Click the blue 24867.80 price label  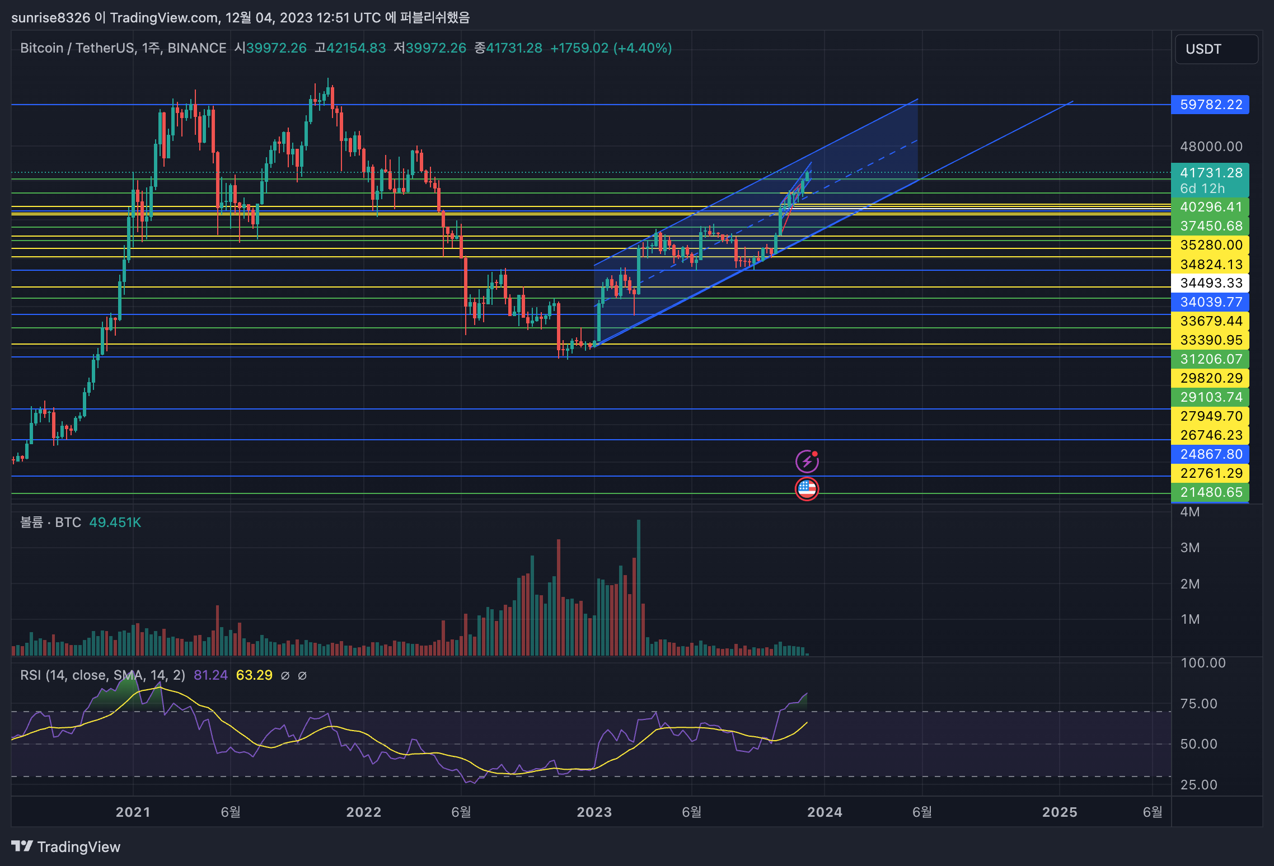[1210, 454]
